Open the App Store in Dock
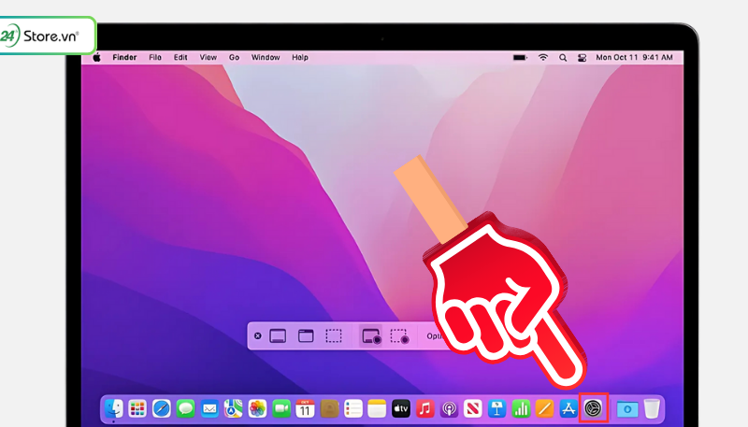The height and width of the screenshot is (427, 748). tap(568, 408)
